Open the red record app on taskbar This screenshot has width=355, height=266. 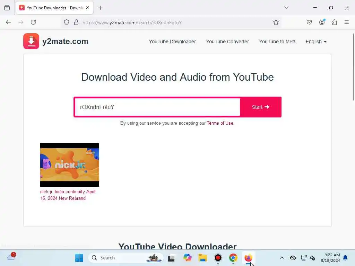coord(218,258)
